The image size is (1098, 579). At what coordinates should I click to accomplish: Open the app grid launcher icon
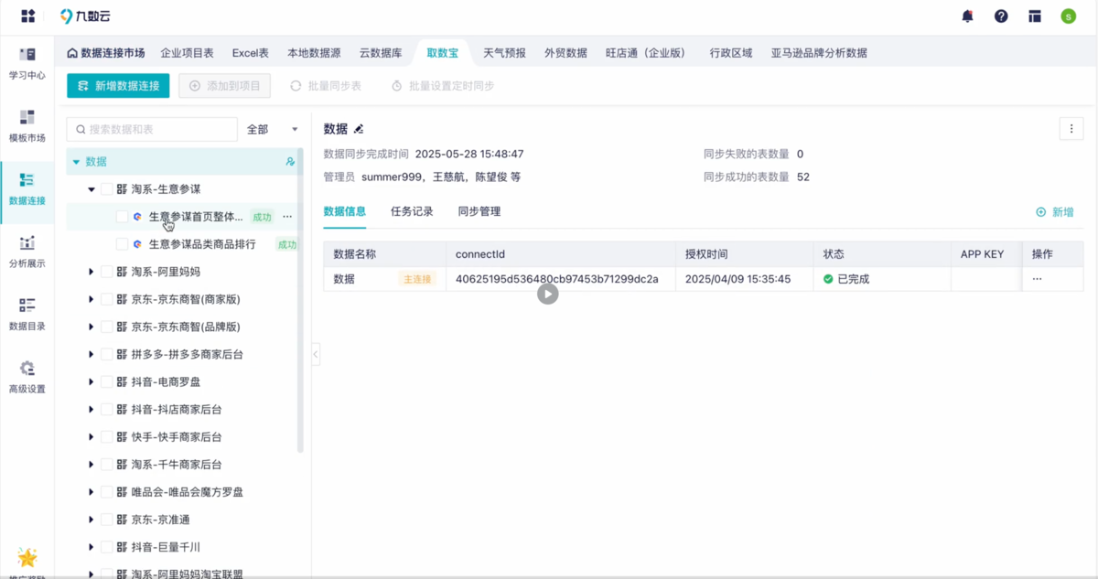tap(28, 16)
